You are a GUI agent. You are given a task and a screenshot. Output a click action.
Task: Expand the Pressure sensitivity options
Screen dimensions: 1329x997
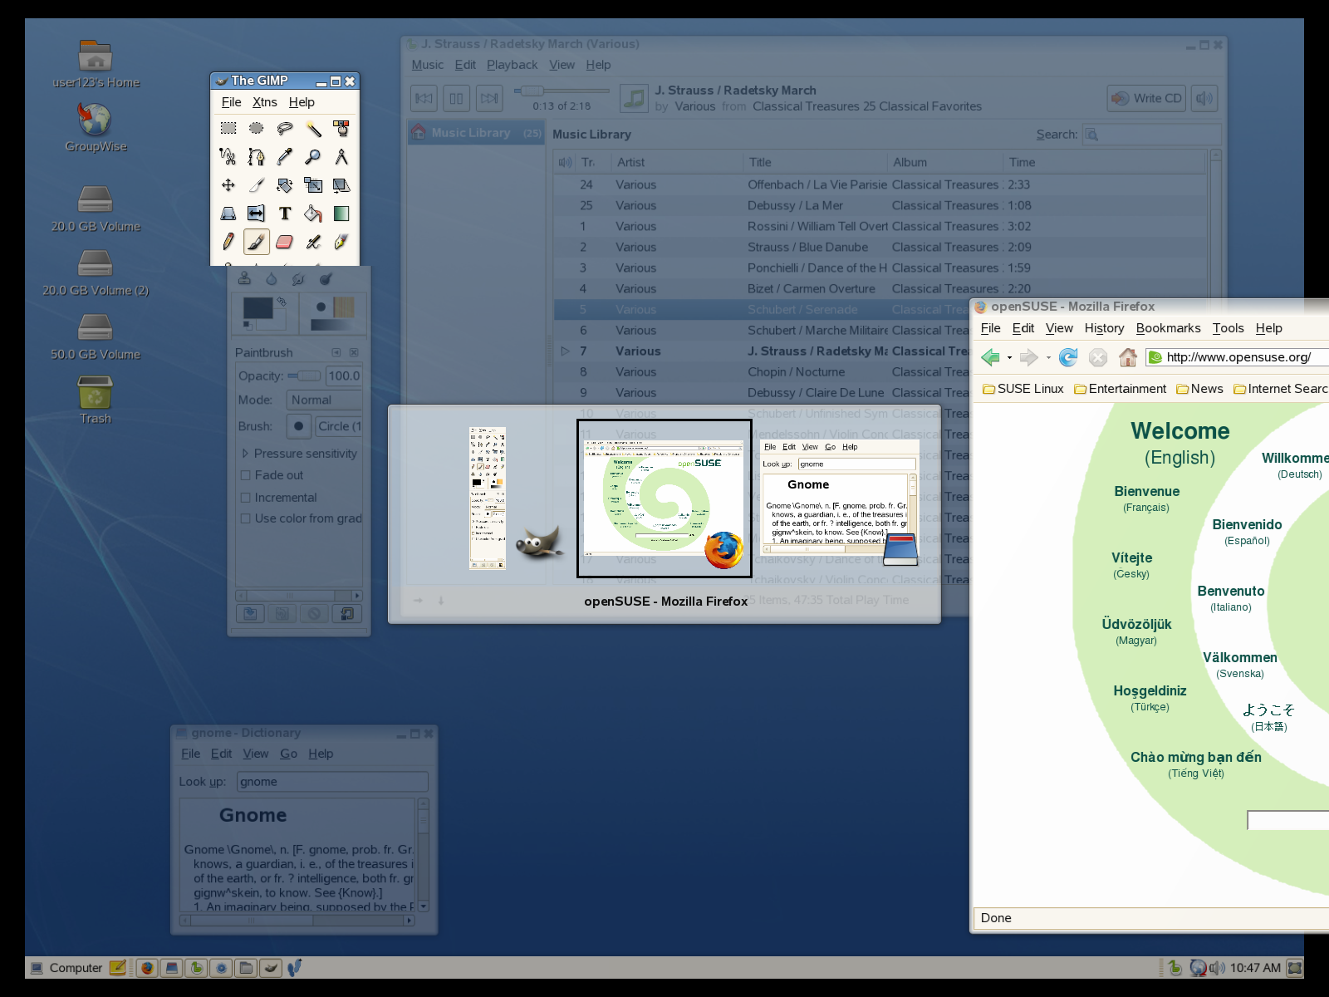point(245,454)
